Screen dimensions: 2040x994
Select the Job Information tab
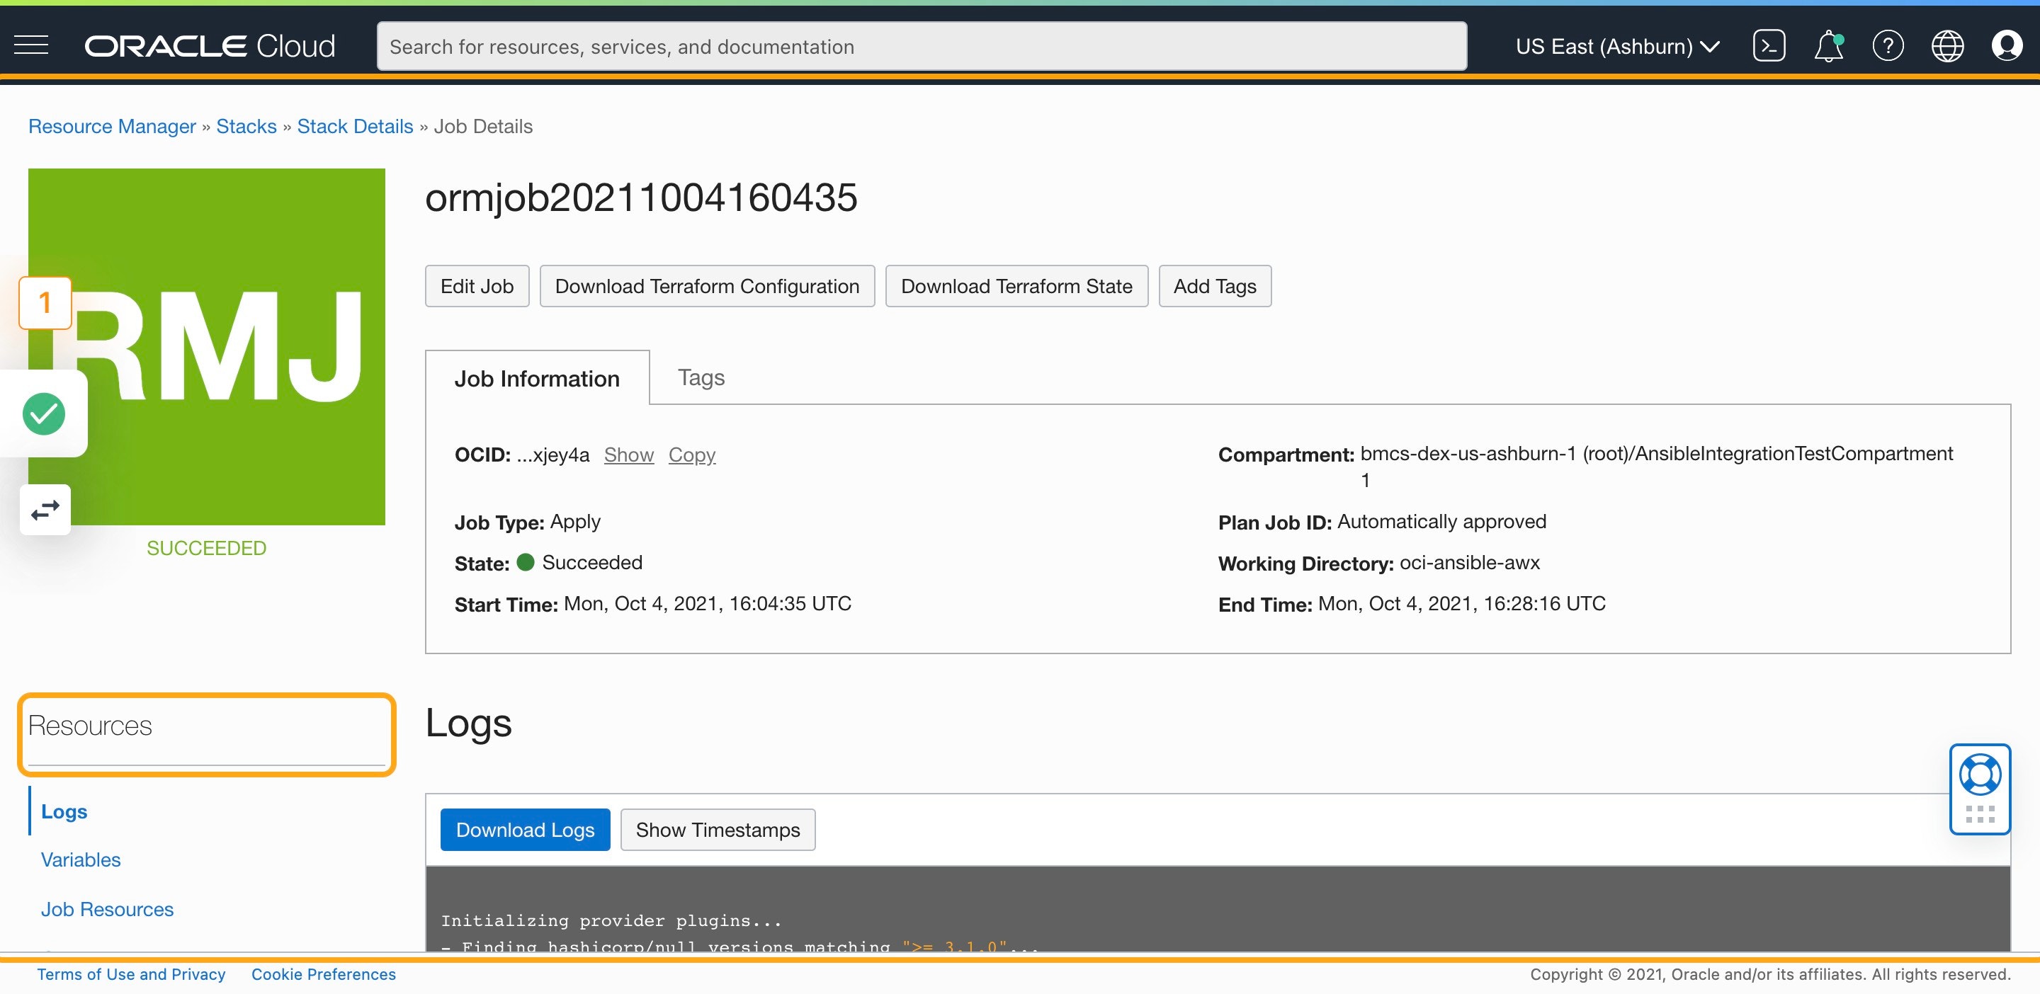point(537,378)
